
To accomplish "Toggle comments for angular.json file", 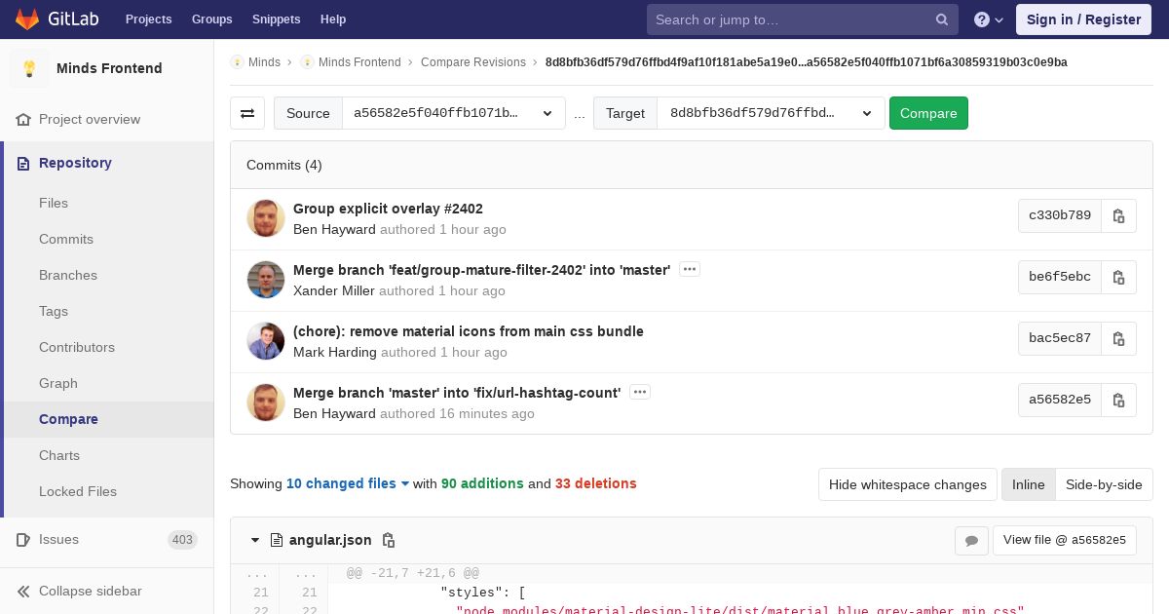I will pyautogui.click(x=971, y=540).
